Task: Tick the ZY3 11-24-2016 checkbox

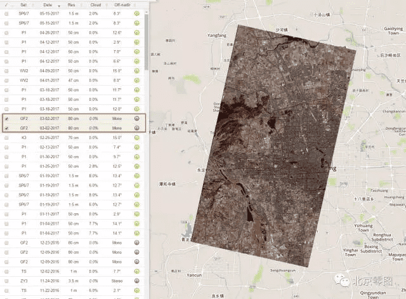Action: [x=6, y=281]
